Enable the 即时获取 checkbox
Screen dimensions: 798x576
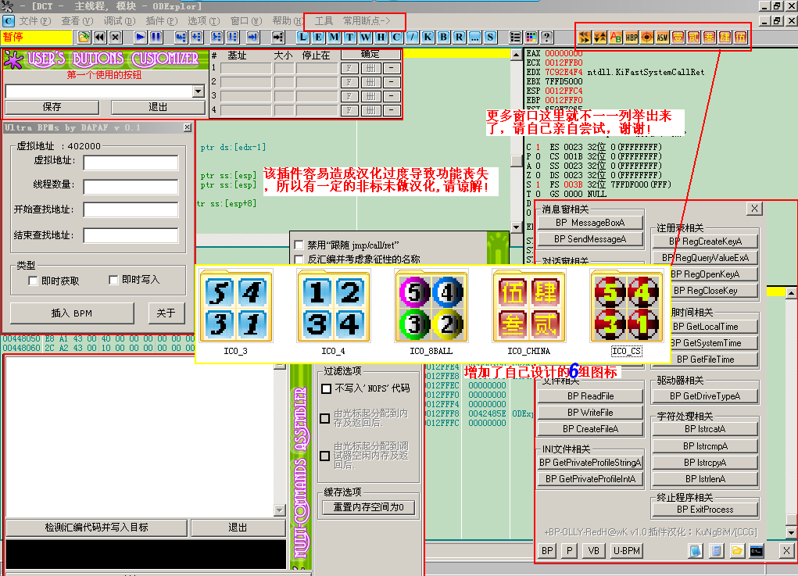(x=33, y=281)
